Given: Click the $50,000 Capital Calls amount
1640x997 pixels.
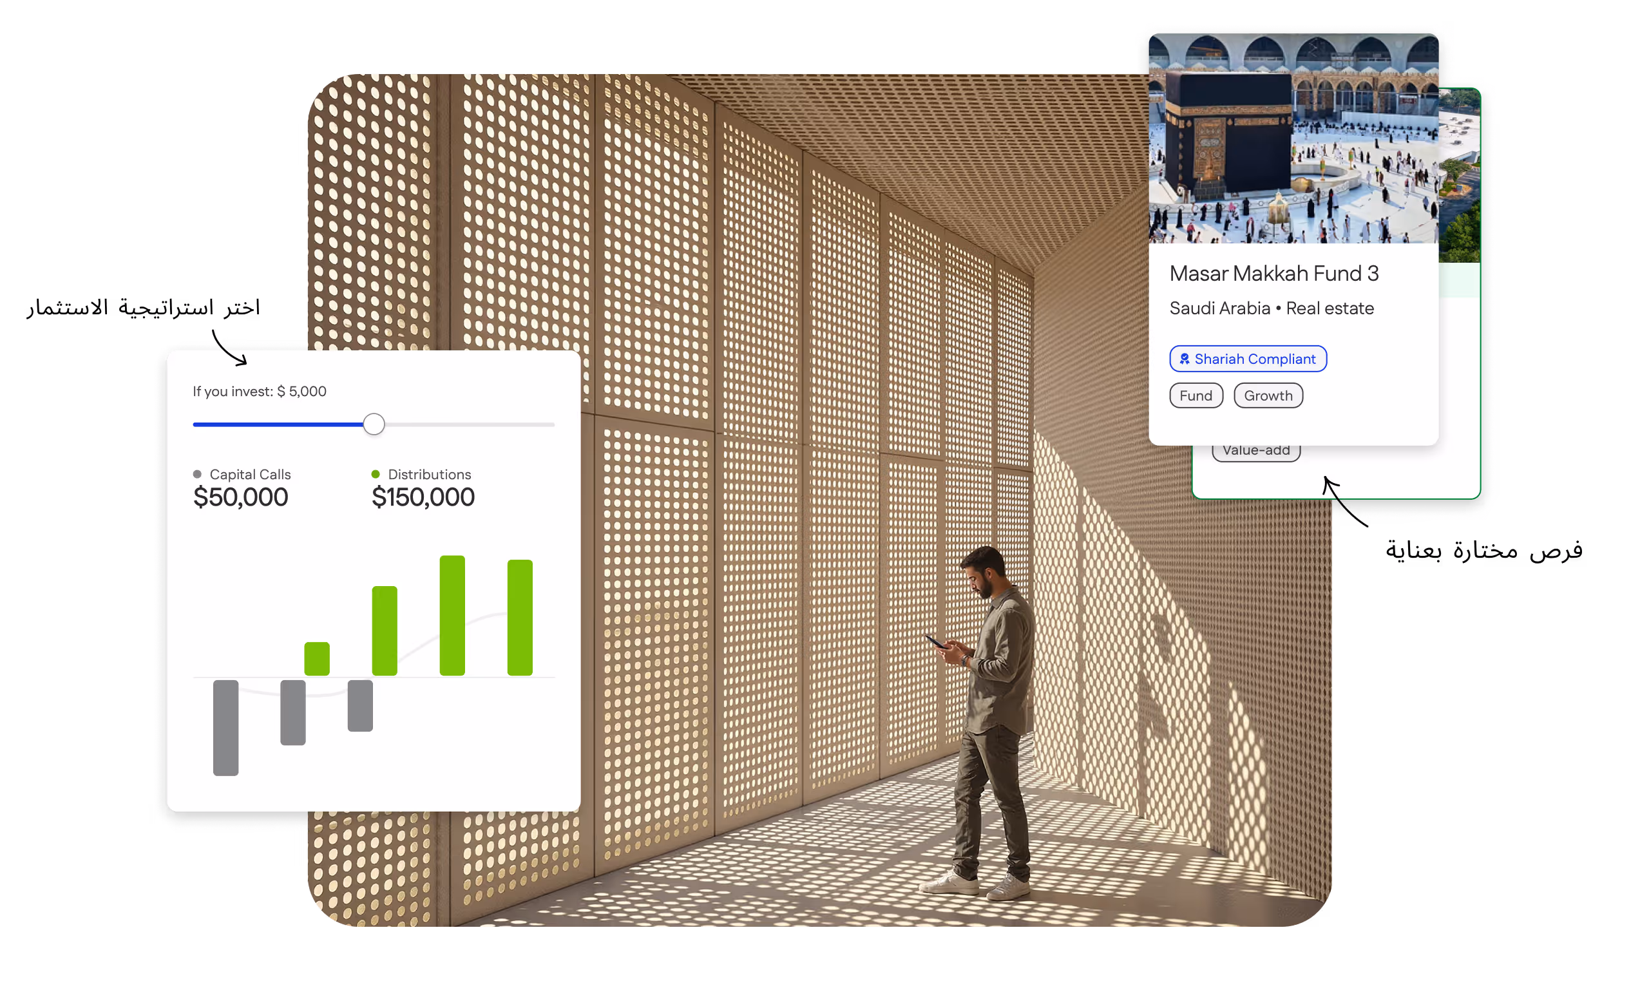Looking at the screenshot, I should click(x=240, y=497).
